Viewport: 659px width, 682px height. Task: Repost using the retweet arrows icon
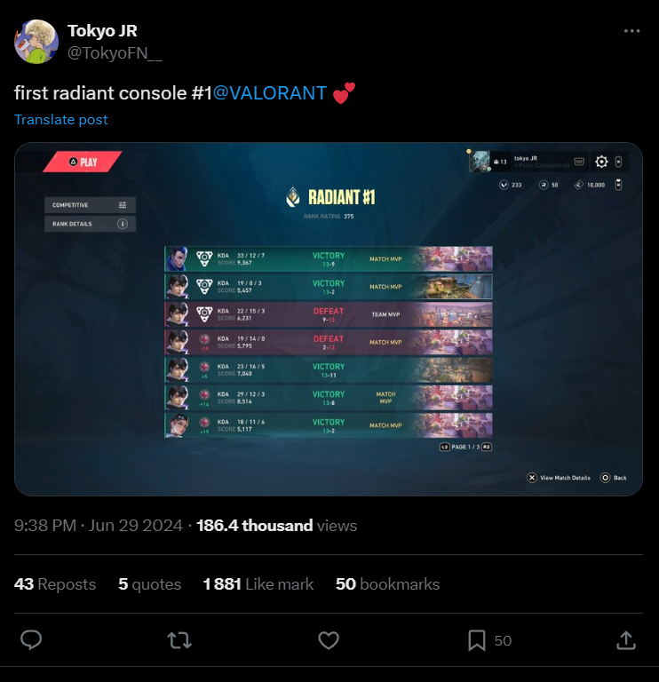(179, 640)
